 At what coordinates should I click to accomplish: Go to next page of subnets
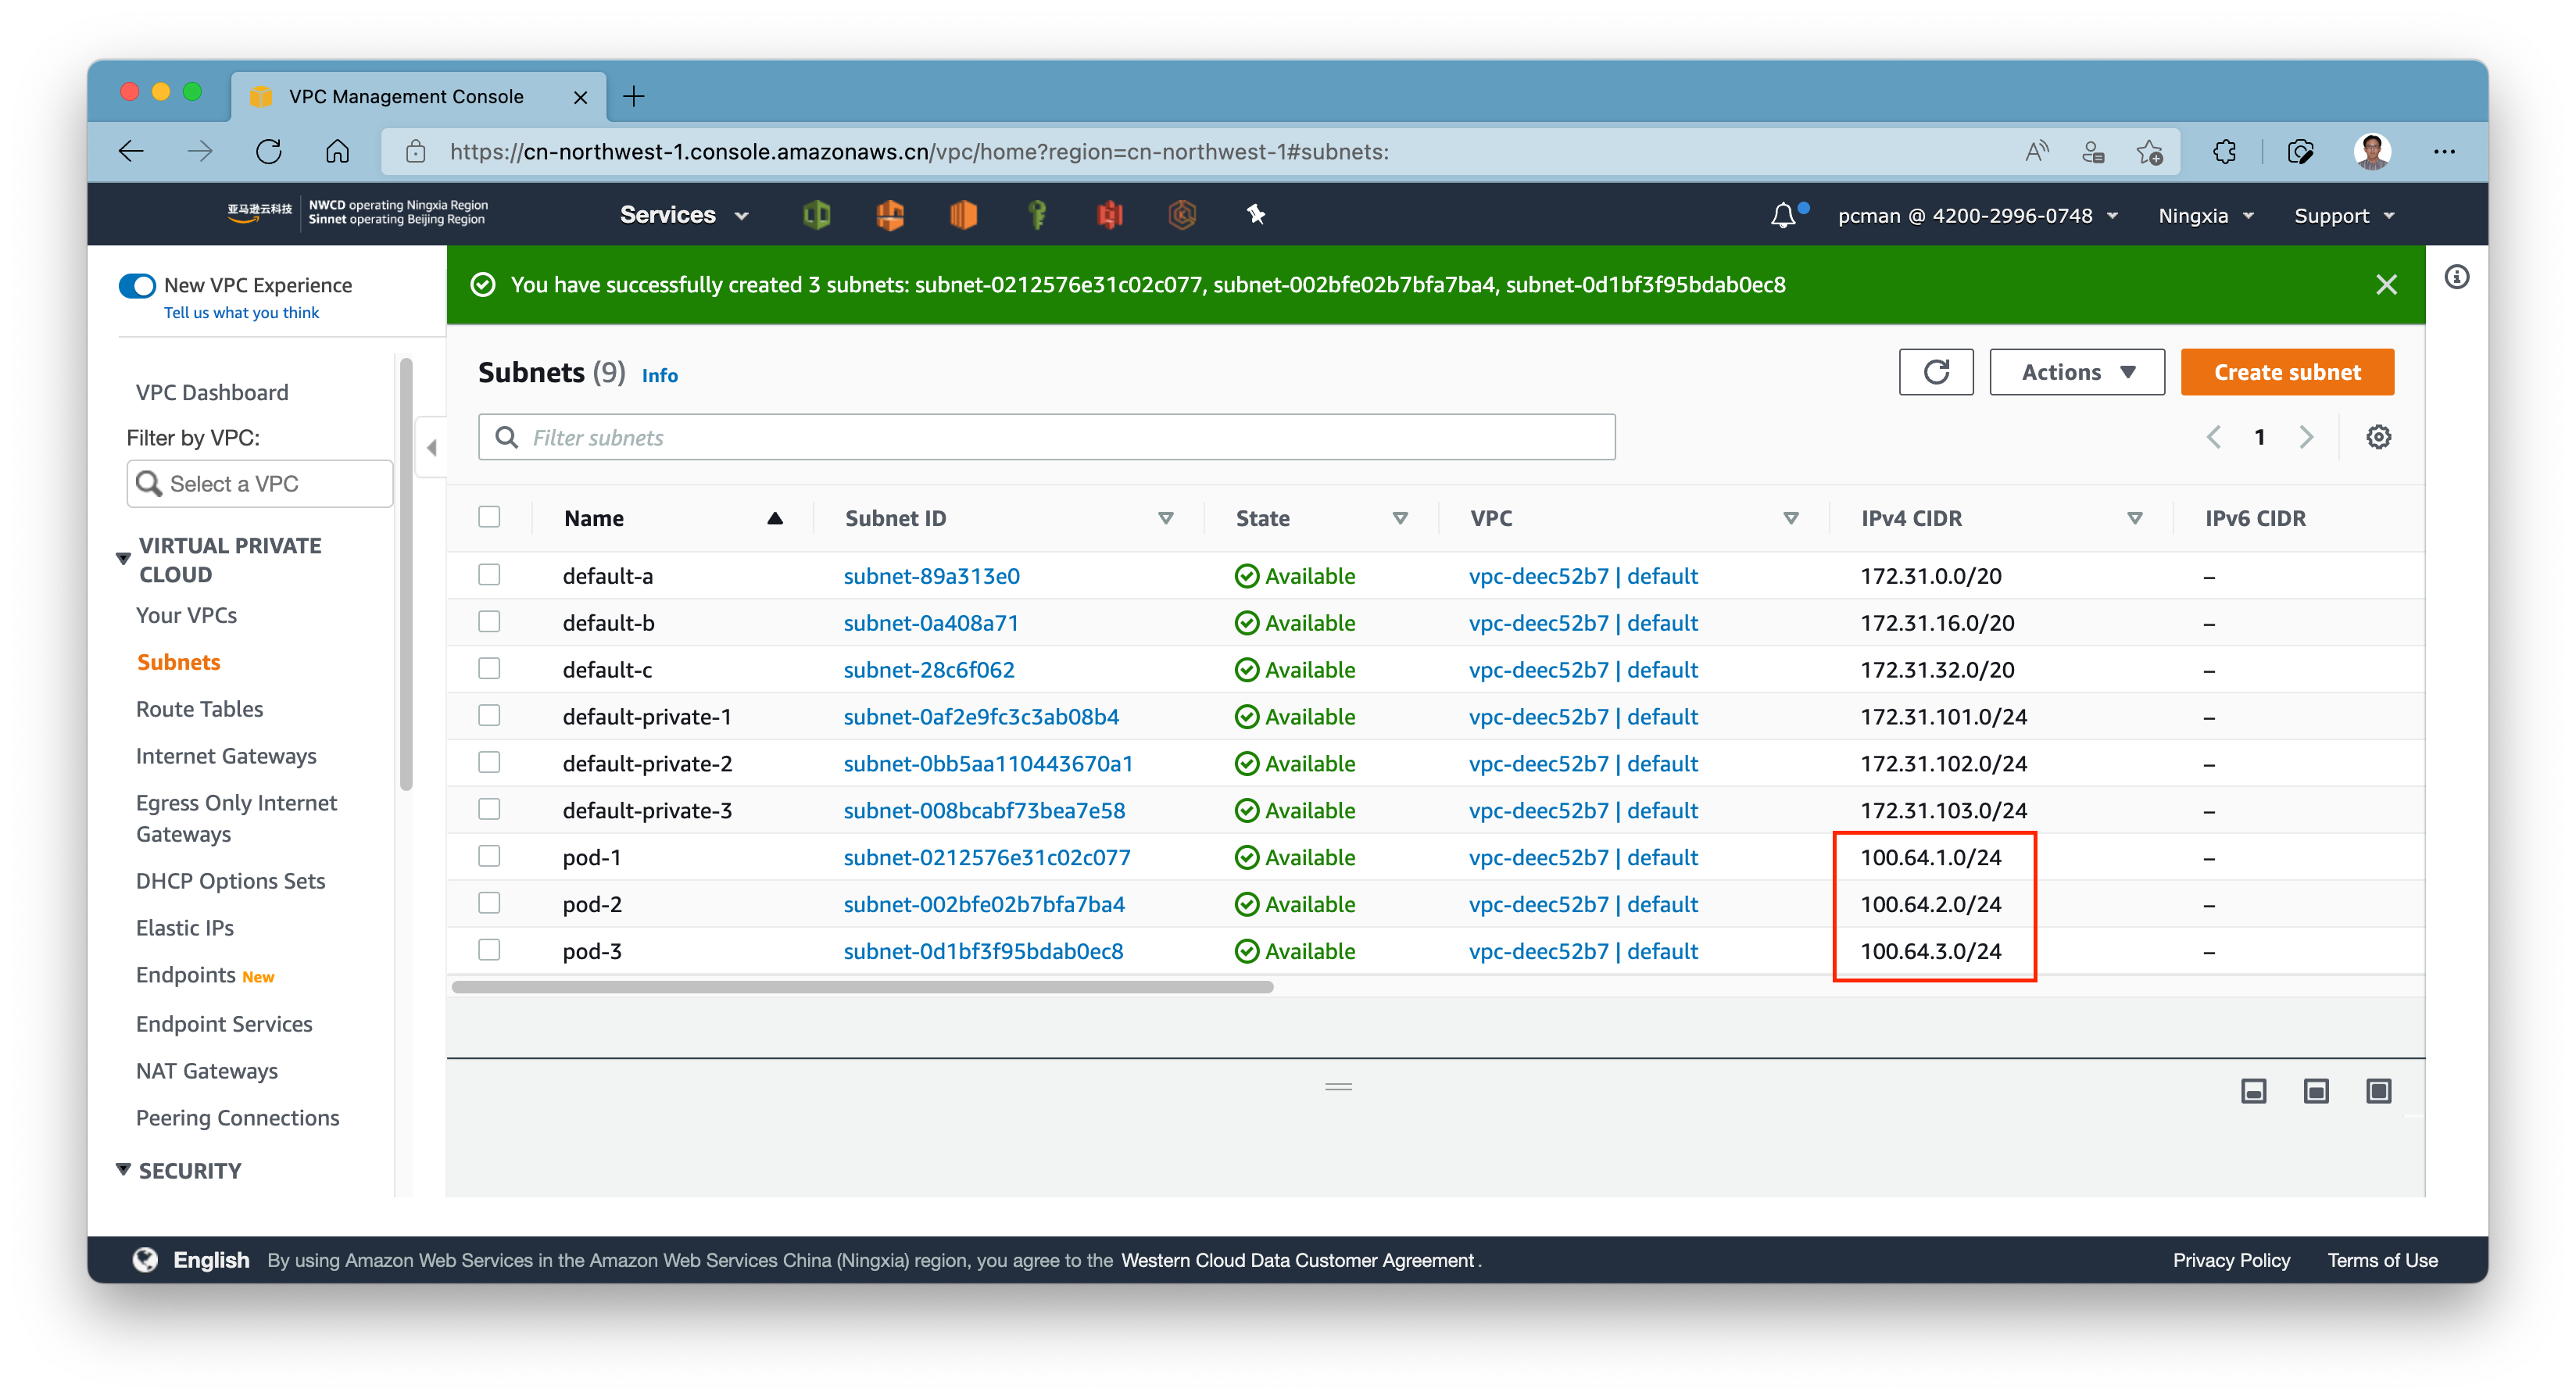click(x=2306, y=437)
